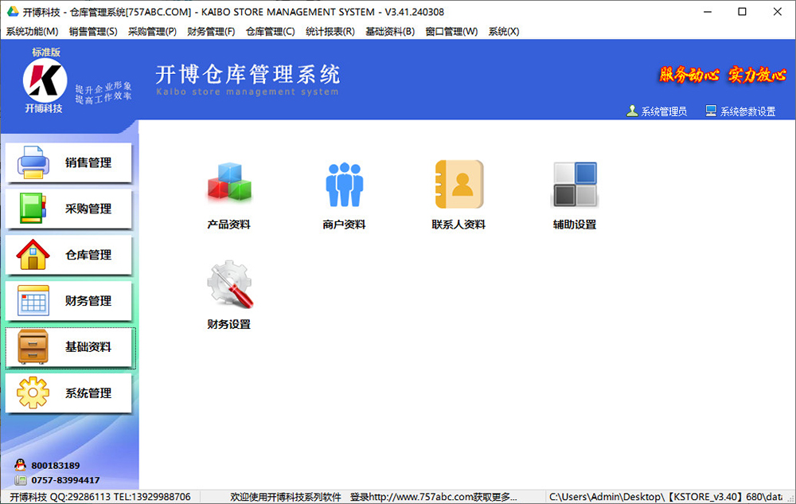Click the 开博仓库管理系统 header title
This screenshot has height=504, width=796.
click(x=248, y=75)
